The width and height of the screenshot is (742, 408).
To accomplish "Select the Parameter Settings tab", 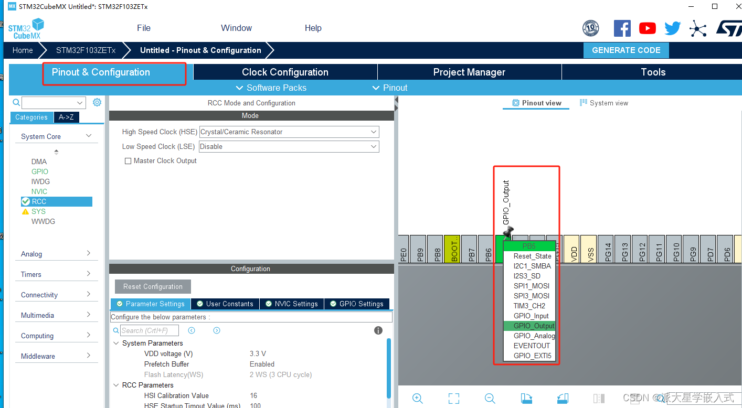I will coord(151,304).
